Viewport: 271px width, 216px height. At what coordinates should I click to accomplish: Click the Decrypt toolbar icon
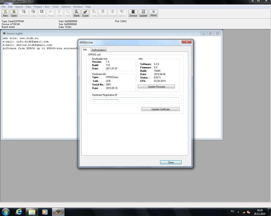pos(112,13)
